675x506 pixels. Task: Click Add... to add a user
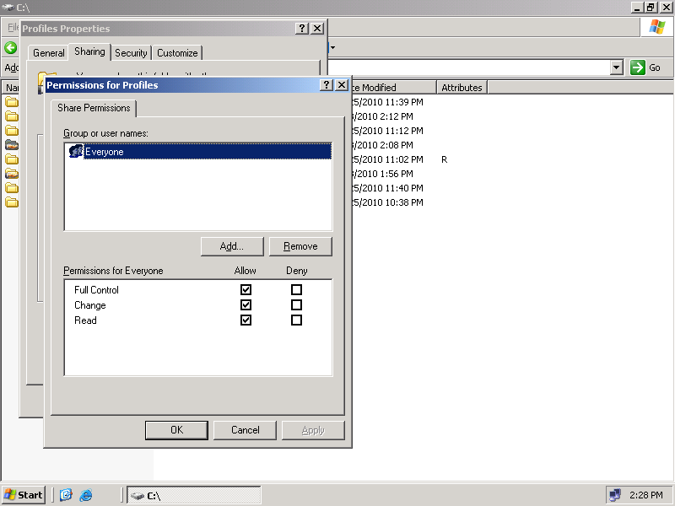pos(232,246)
